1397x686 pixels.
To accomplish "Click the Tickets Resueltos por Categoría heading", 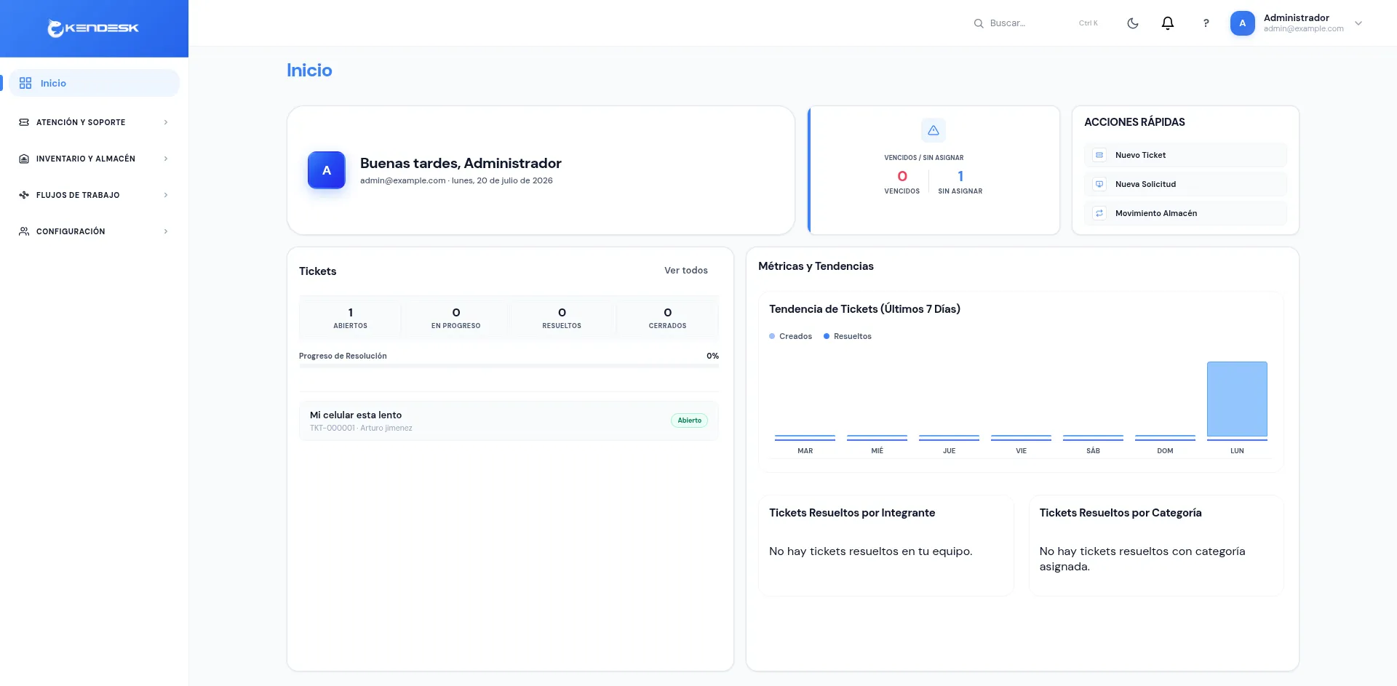I will coord(1121,513).
